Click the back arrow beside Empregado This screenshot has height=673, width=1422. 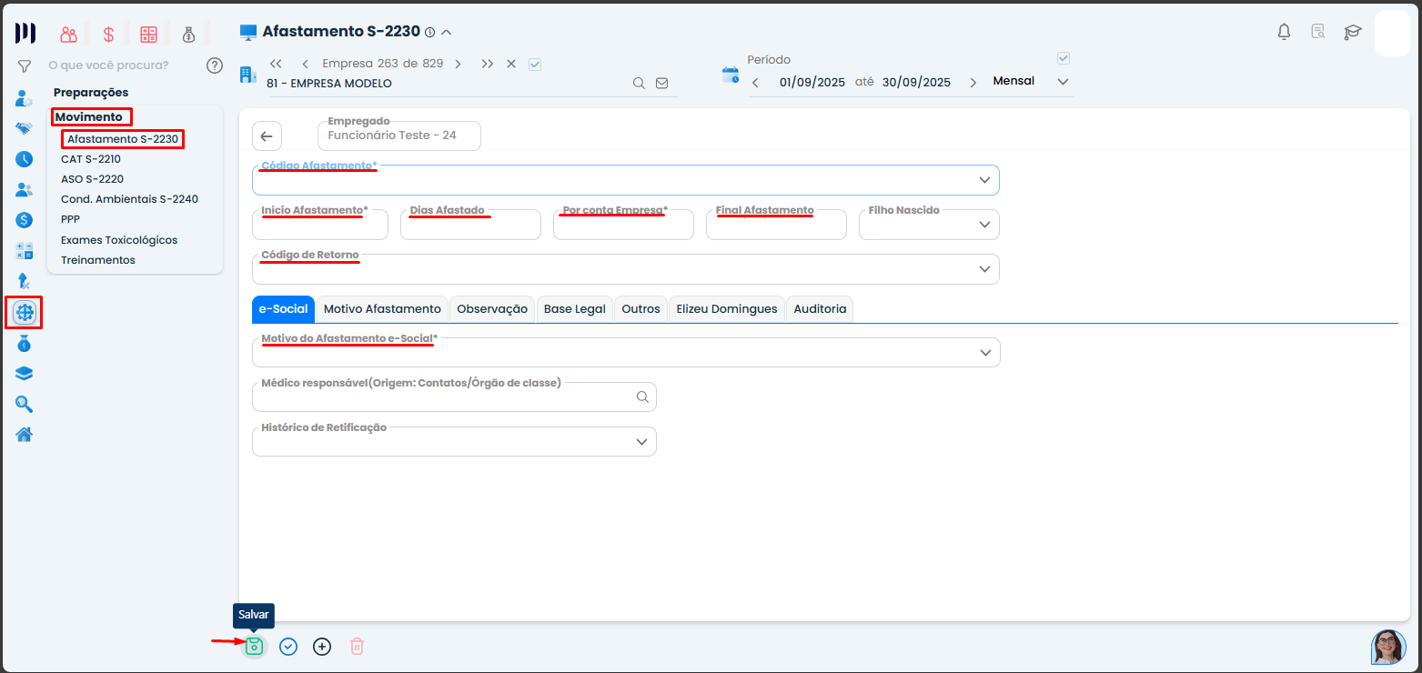coord(267,136)
